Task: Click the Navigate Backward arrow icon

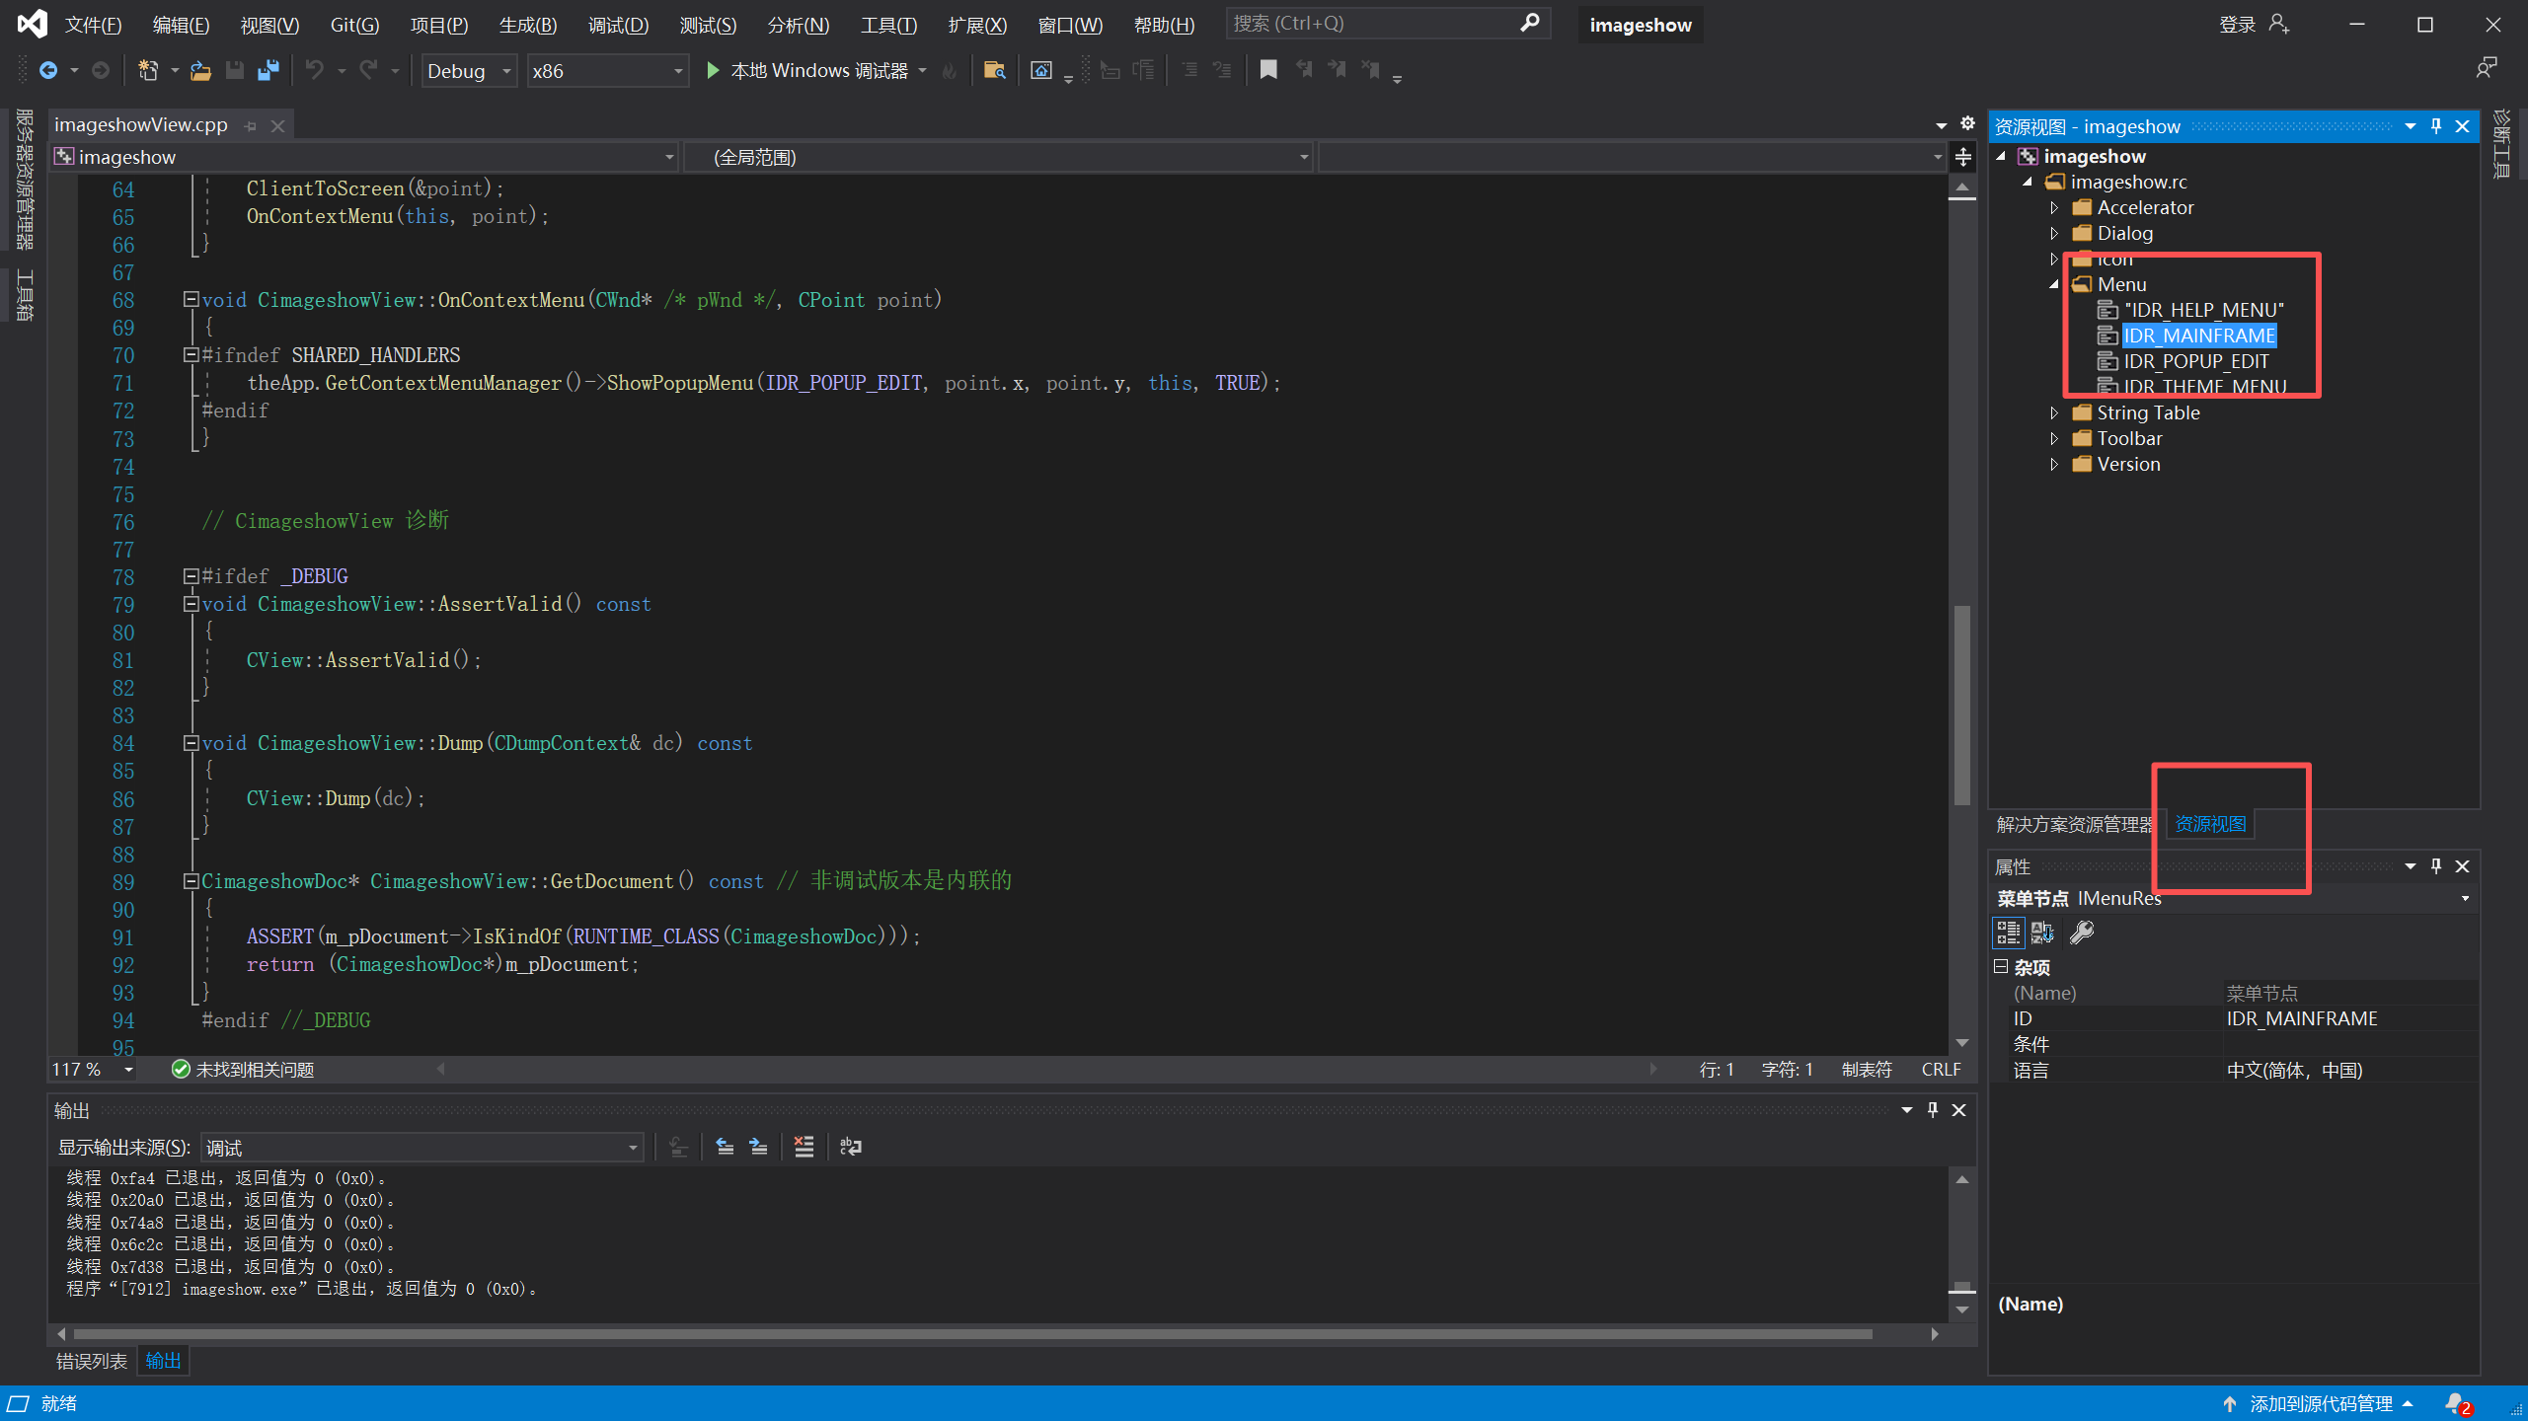Action: pyautogui.click(x=47, y=70)
